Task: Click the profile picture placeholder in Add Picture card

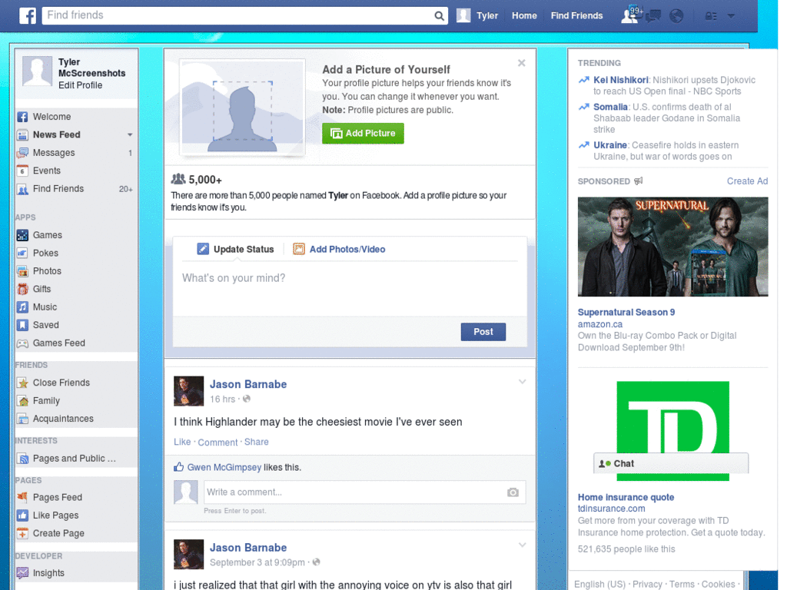Action: click(x=242, y=107)
